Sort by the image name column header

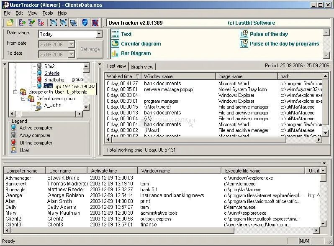tap(247, 76)
